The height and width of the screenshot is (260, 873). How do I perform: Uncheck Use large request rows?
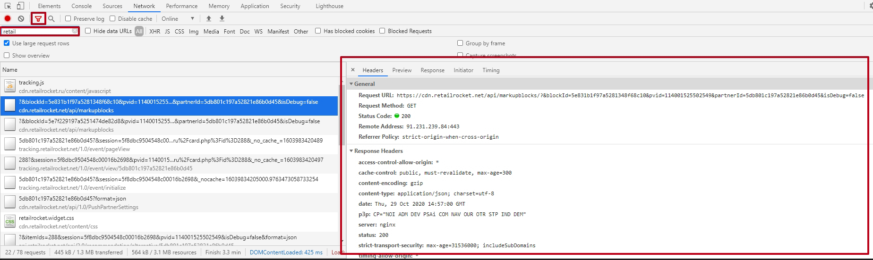pyautogui.click(x=7, y=43)
